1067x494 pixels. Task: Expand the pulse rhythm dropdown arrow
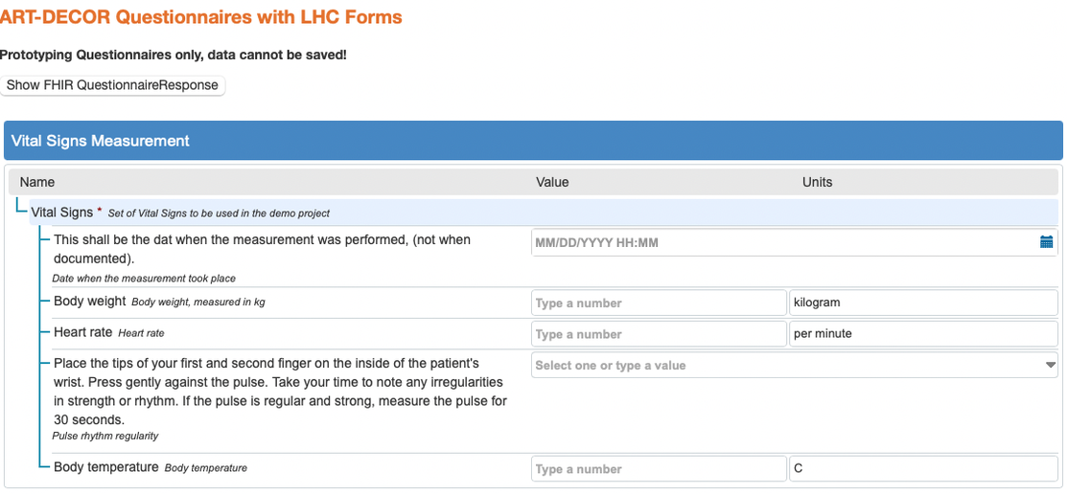point(1050,365)
